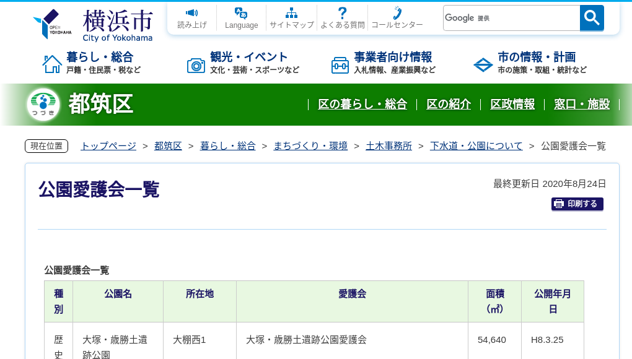Open the Language selection globe icon

click(240, 13)
